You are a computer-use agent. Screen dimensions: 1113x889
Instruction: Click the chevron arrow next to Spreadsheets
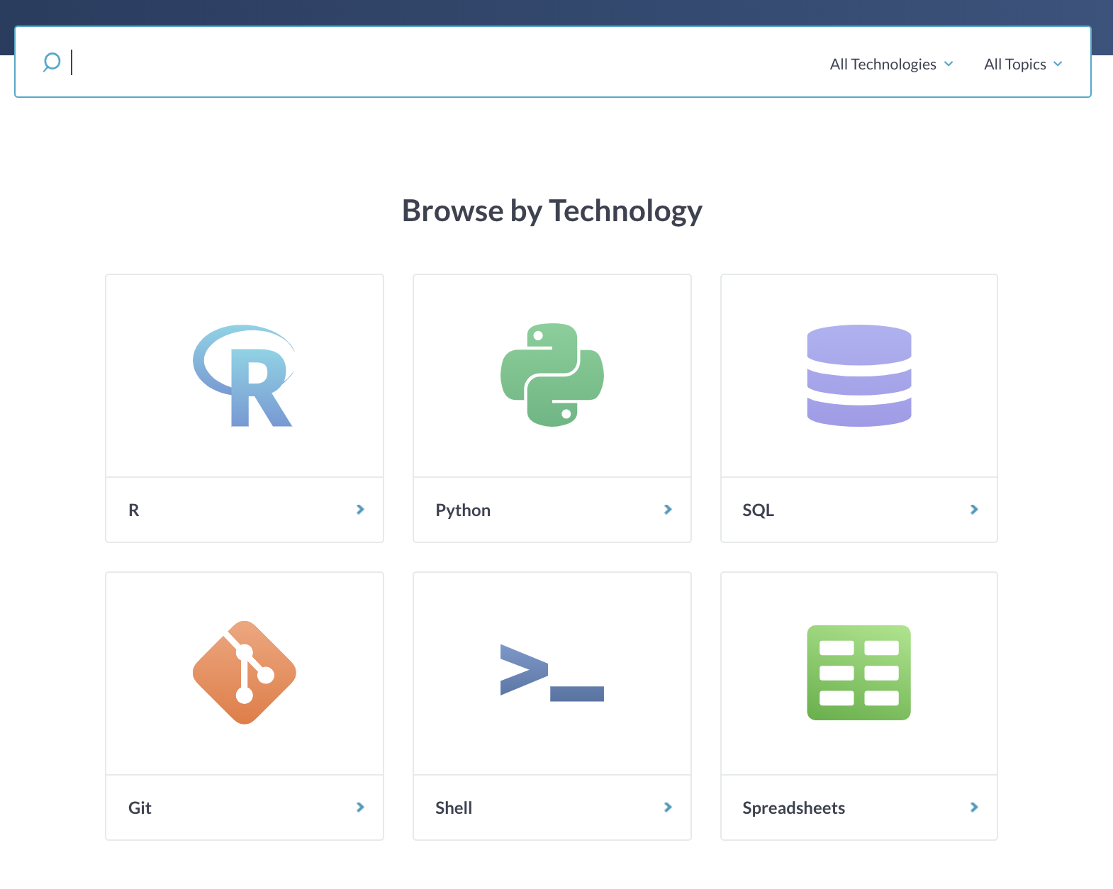pyautogui.click(x=974, y=807)
